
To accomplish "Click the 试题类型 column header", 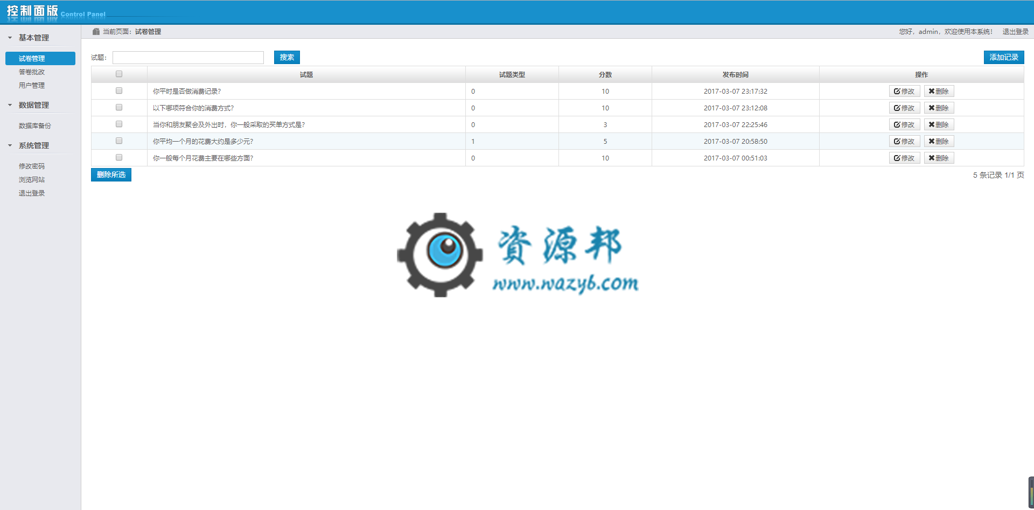I will (x=512, y=75).
